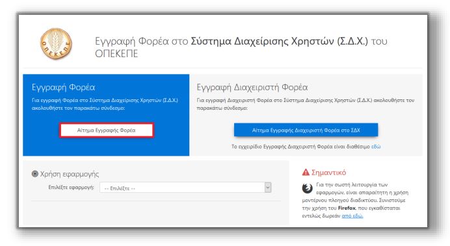Click the Σημαντικό heading text
The image size is (450, 246).
coord(328,173)
